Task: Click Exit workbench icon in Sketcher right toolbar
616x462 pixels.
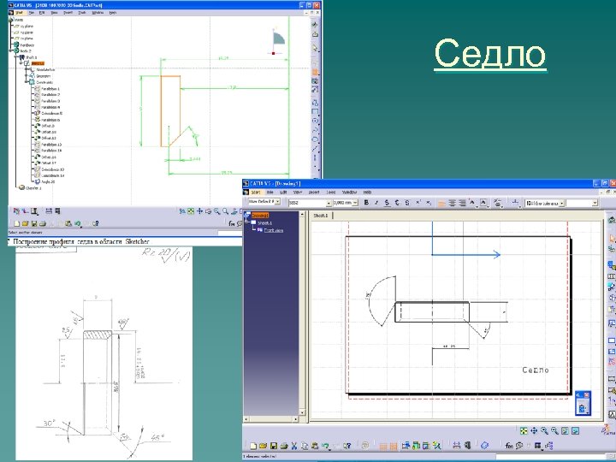Action: click(315, 34)
